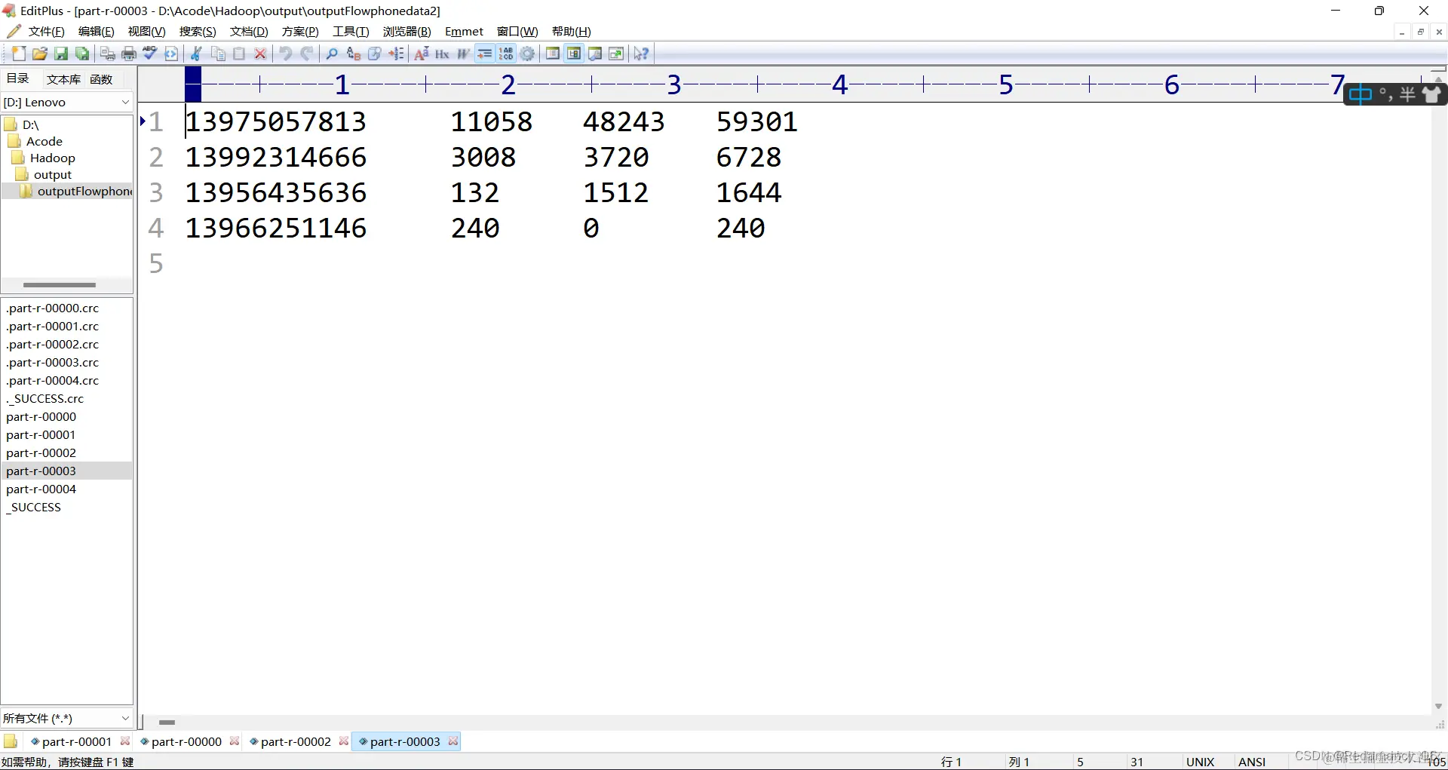Open the 文件(F) menu
Viewport: 1448px width, 770px height.
(x=46, y=31)
